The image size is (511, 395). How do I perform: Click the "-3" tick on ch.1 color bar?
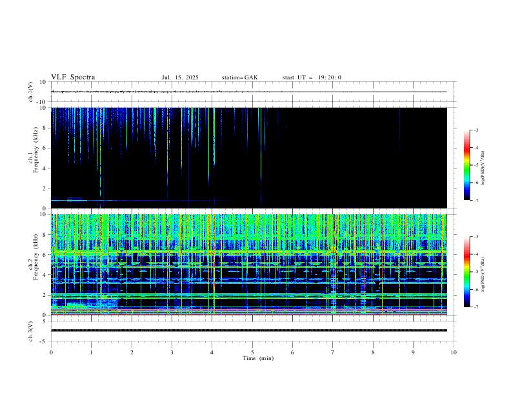tap(476, 130)
